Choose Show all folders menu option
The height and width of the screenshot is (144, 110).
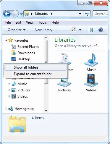(x=35, y=67)
